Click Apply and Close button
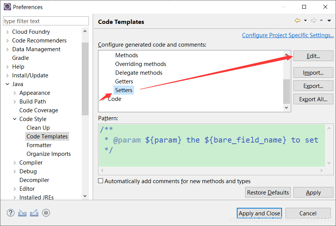The image size is (336, 226). tap(259, 213)
